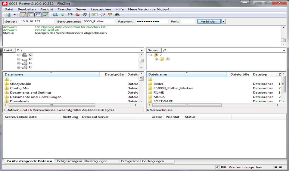
Task: Select the FILME folder on server
Action: pos(159,92)
